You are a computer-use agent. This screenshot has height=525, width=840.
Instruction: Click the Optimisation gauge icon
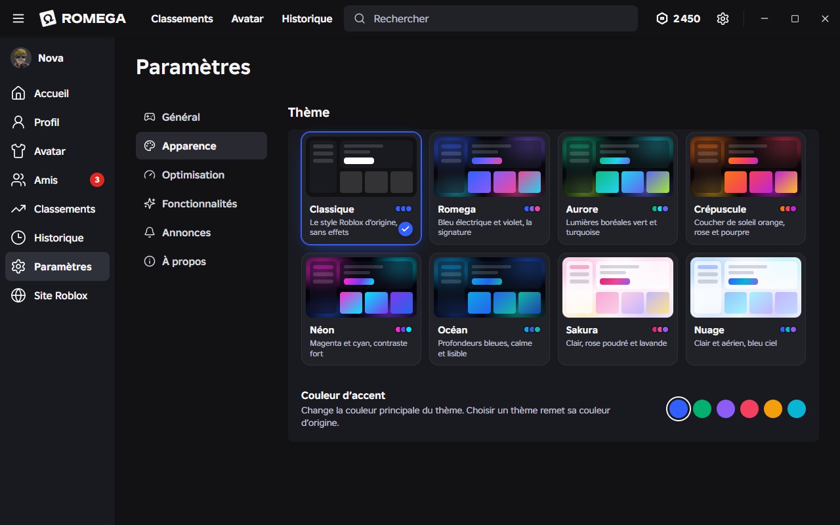tap(150, 175)
